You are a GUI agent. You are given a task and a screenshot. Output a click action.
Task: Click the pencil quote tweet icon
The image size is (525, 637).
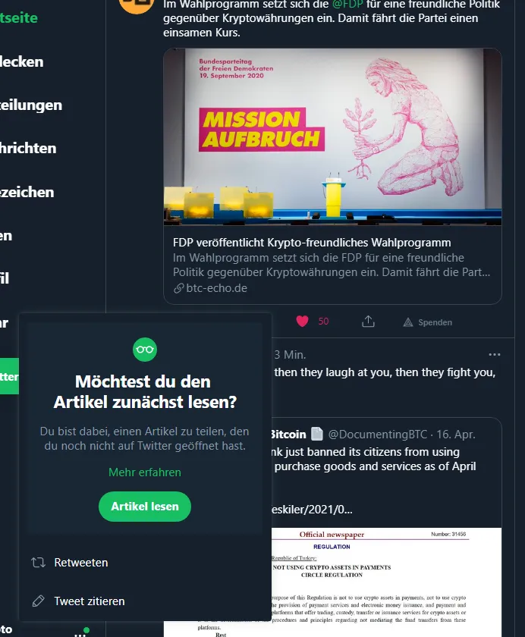tap(38, 601)
